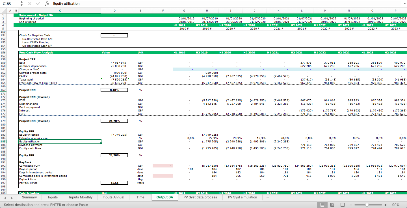This screenshot has width=407, height=208.
Task: Click CAPEX total (24 891 750)
Action: point(118,76)
